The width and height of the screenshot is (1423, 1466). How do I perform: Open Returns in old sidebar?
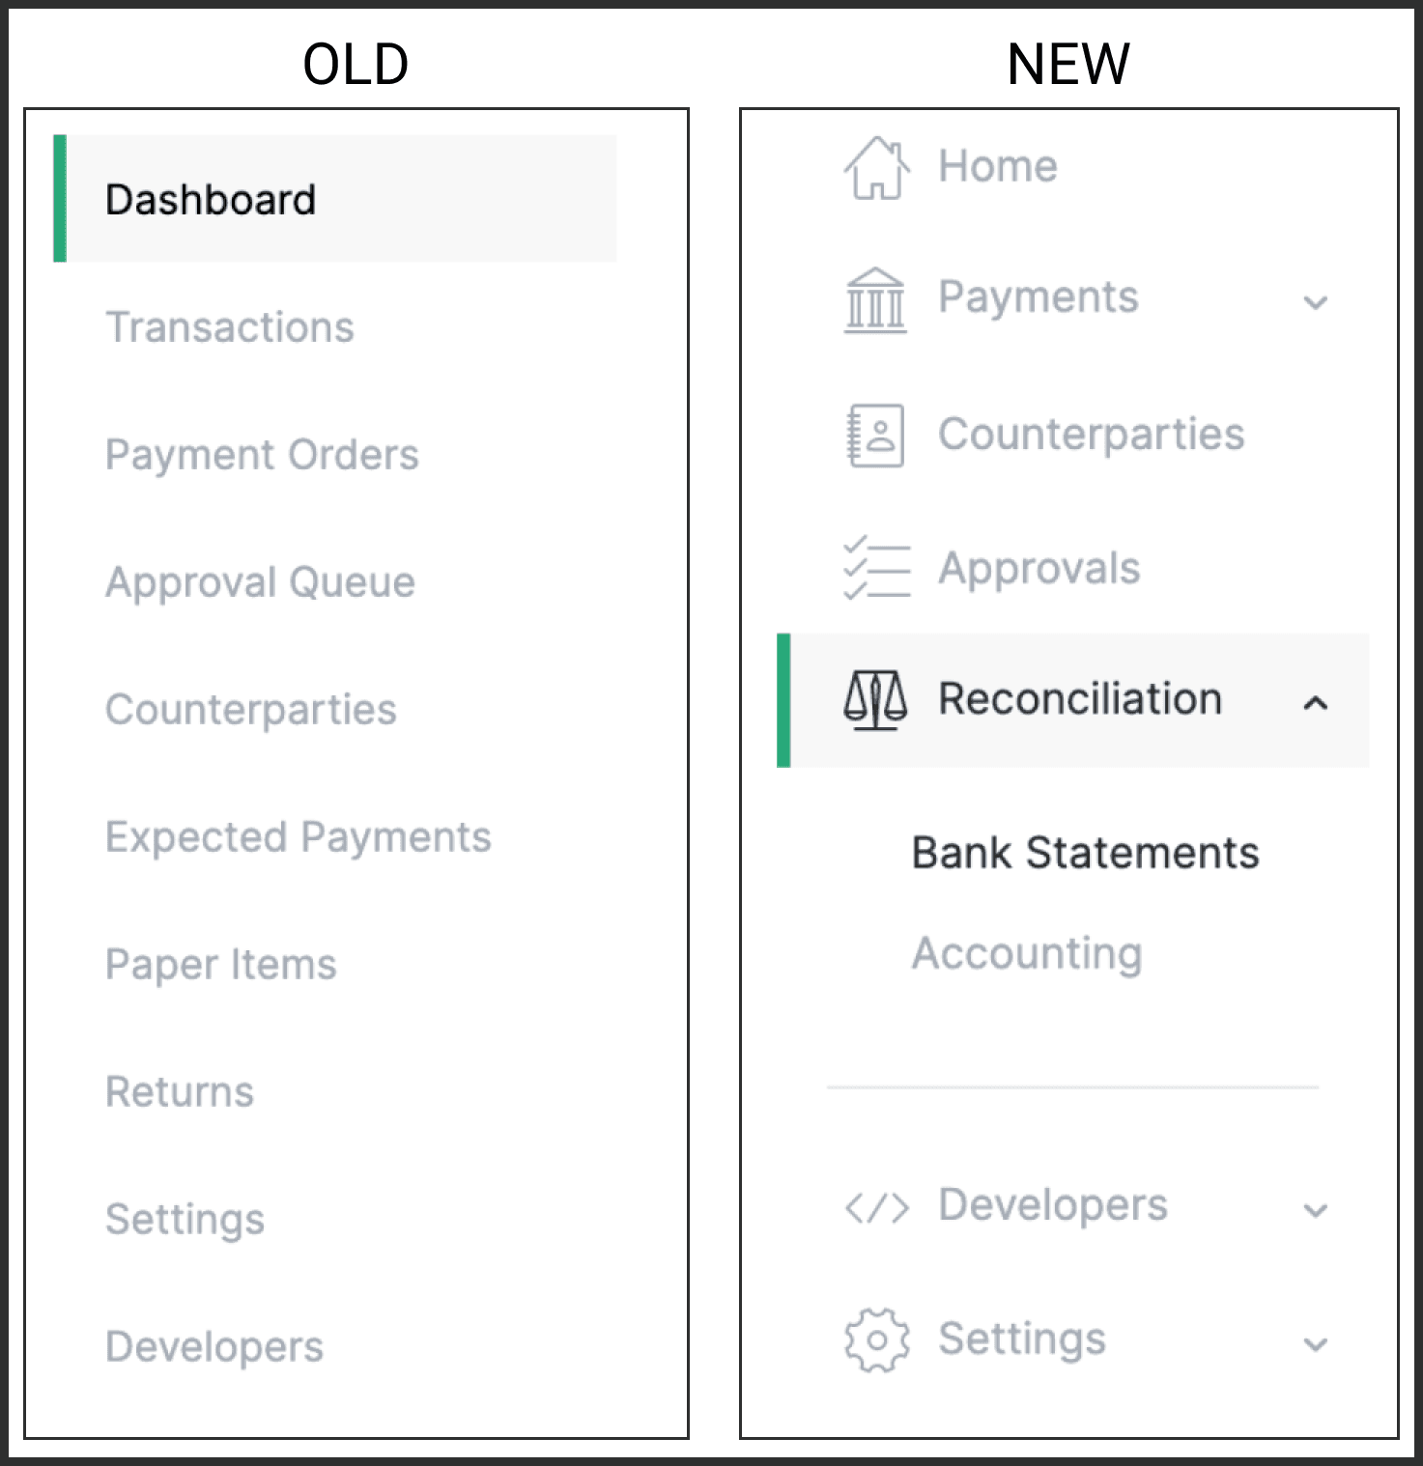pos(180,1092)
